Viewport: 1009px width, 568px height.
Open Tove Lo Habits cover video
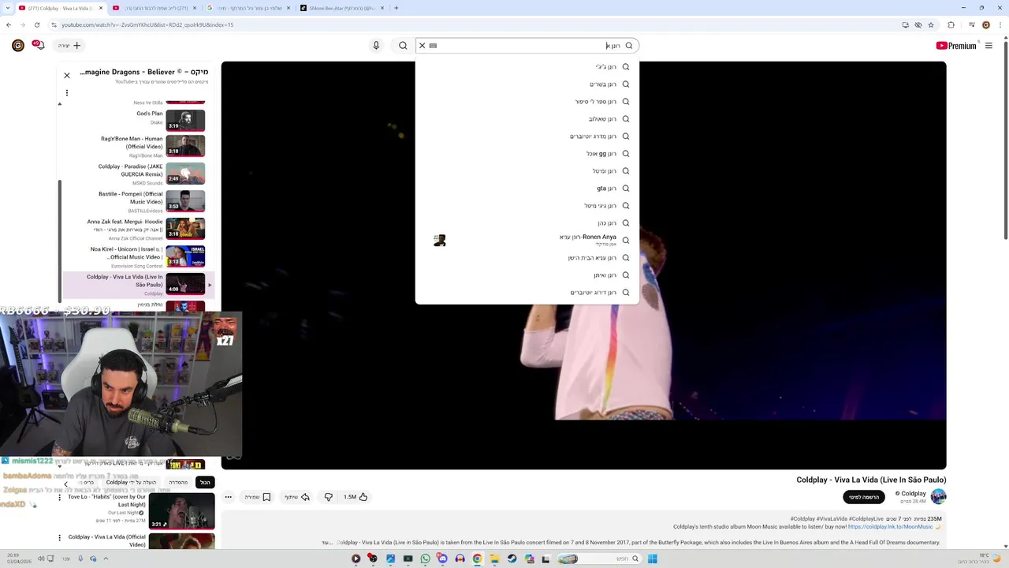pos(181,511)
